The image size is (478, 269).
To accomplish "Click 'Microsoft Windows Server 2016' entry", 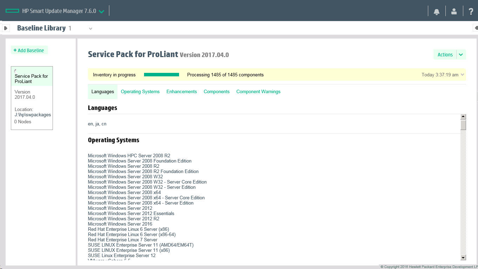I will (x=120, y=224).
